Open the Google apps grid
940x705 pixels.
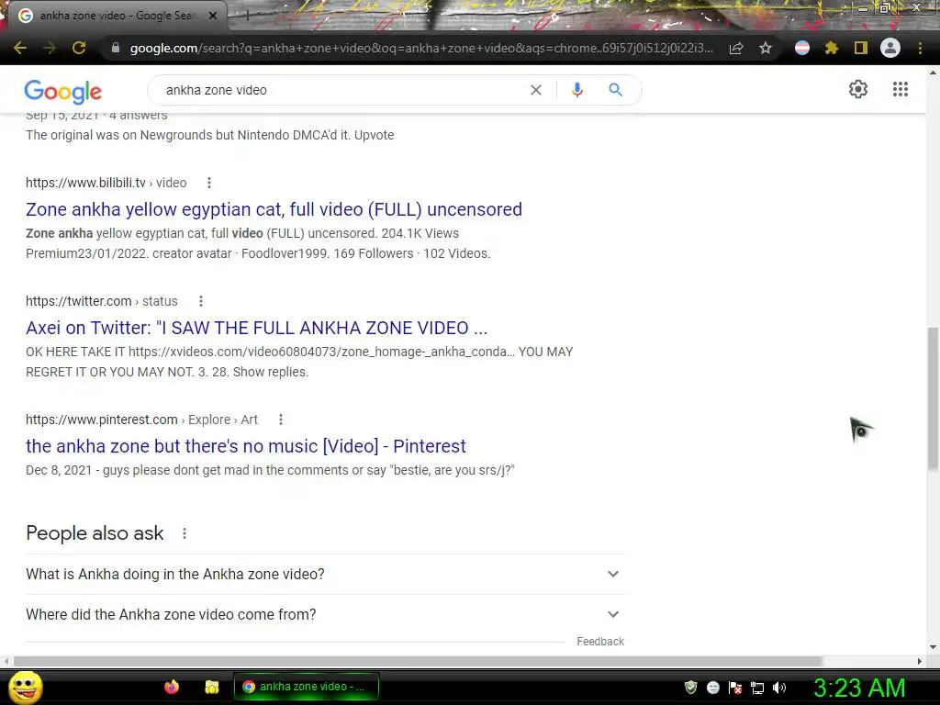pyautogui.click(x=900, y=89)
